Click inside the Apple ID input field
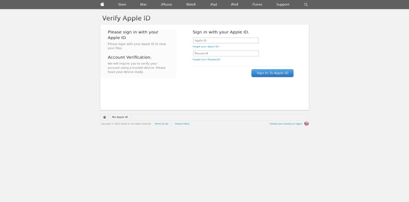The height and width of the screenshot is (202, 409). point(226,40)
